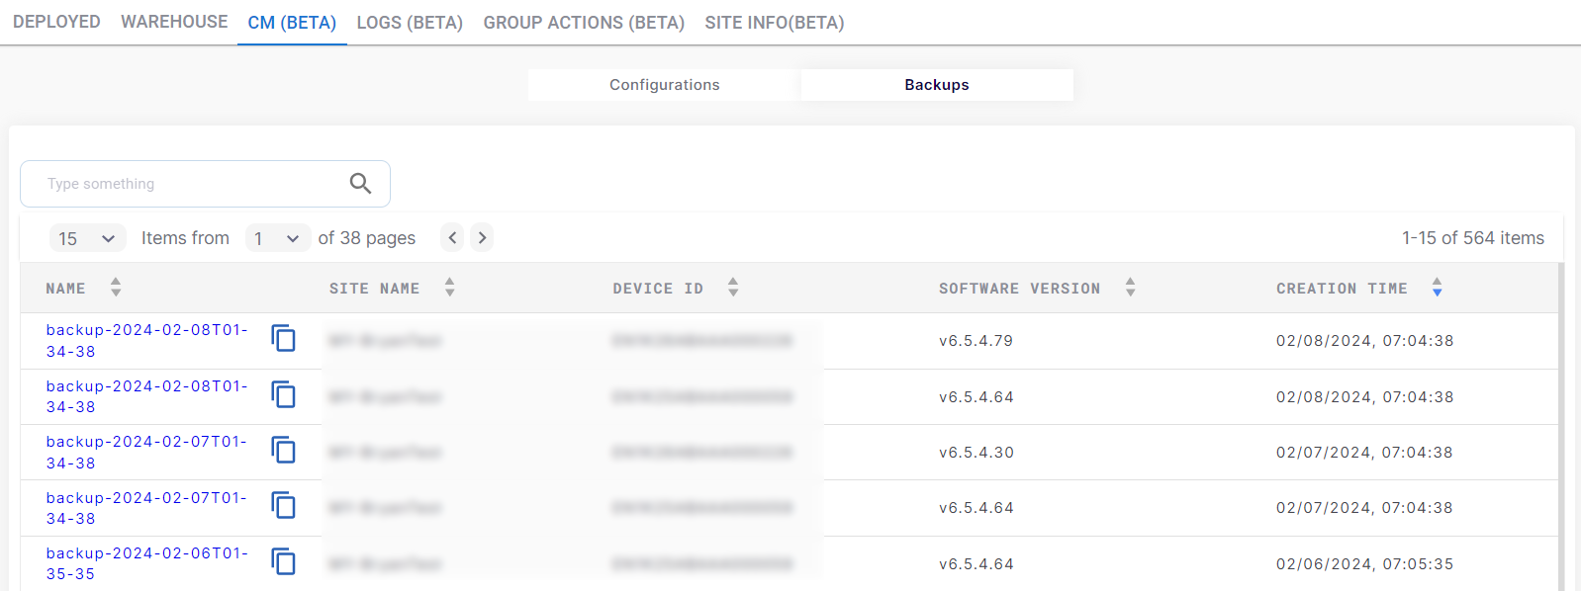Copy name of 02/06/2024 backup
Image resolution: width=1581 pixels, height=591 pixels.
coord(284,562)
